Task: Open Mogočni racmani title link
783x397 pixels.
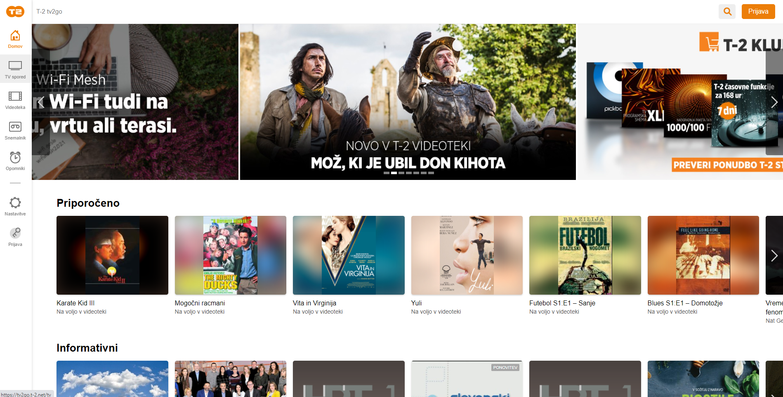Action: coord(200,303)
